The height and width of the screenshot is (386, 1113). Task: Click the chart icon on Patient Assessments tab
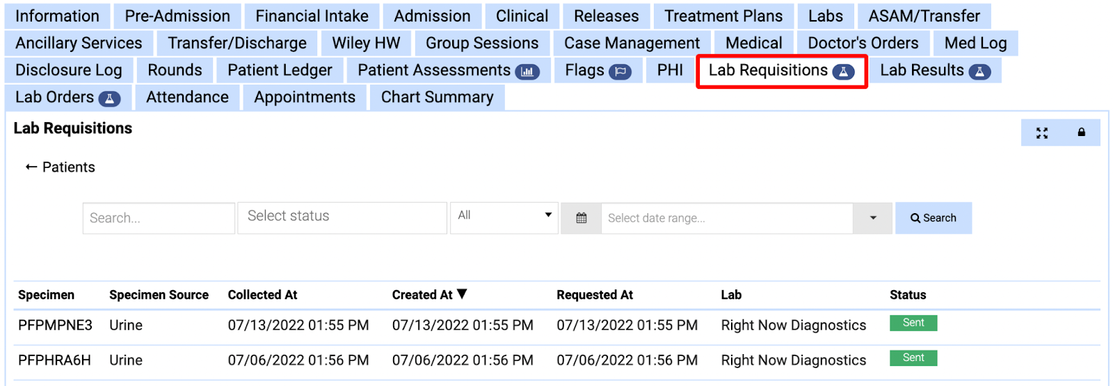click(527, 72)
